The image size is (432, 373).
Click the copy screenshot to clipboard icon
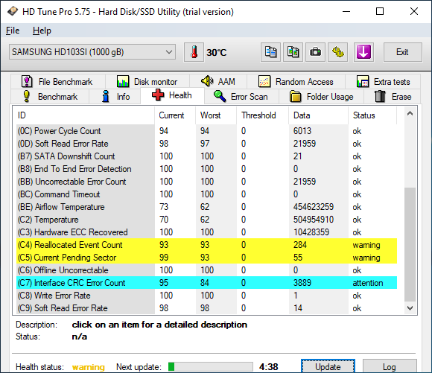(x=293, y=52)
